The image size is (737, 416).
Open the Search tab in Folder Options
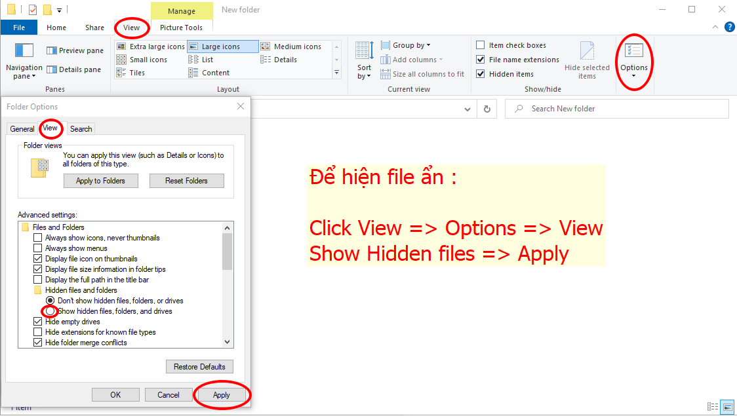click(x=81, y=128)
